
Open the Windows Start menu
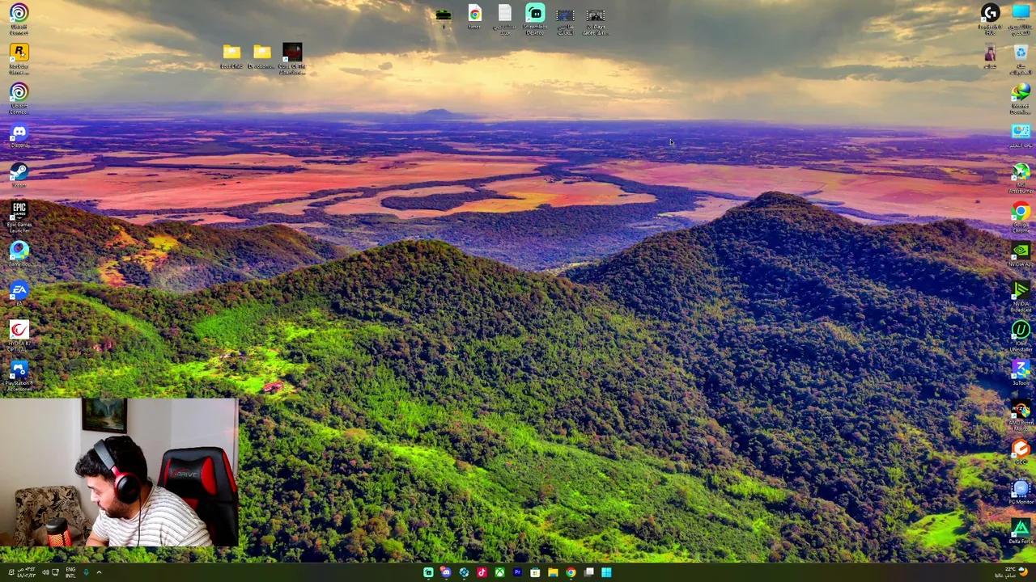pyautogui.click(x=606, y=572)
